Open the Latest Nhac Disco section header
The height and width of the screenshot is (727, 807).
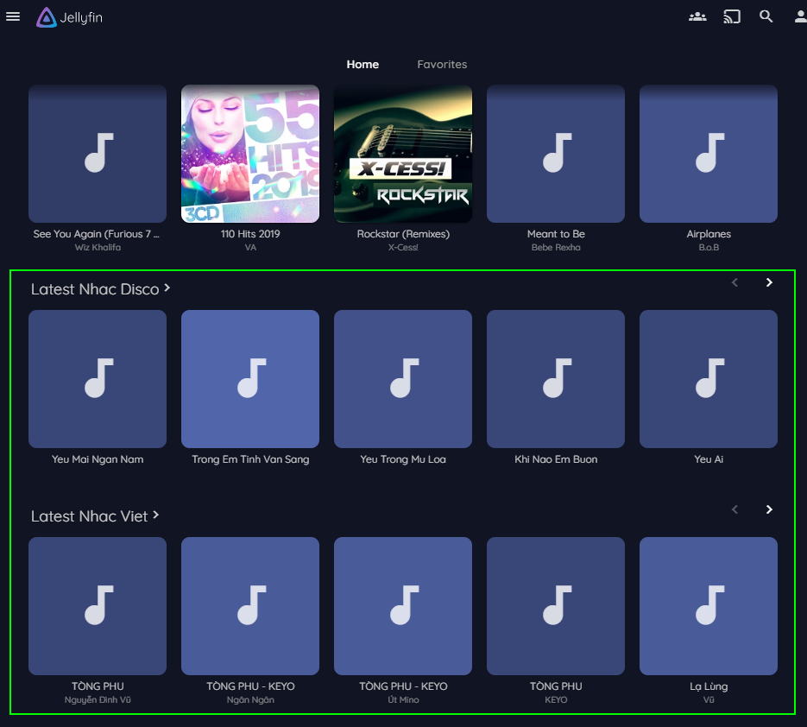click(100, 289)
